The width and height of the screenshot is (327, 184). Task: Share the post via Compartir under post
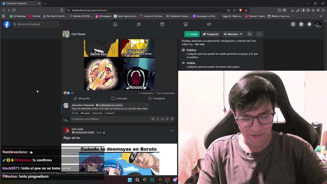(156, 98)
